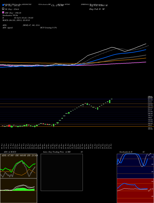Click the 'Day Vol: 0 M' label
This screenshot has height=203, width=154.
(97, 9)
